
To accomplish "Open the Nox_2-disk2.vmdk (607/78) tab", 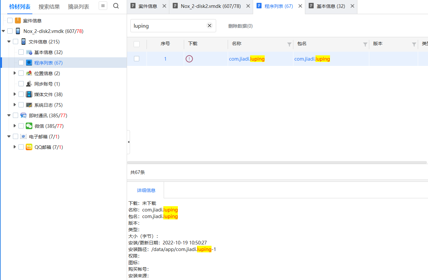I will click(x=211, y=6).
